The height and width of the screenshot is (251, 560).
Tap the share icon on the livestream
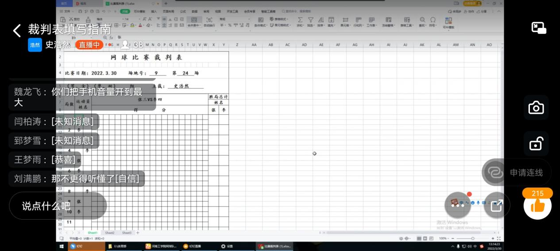(497, 205)
